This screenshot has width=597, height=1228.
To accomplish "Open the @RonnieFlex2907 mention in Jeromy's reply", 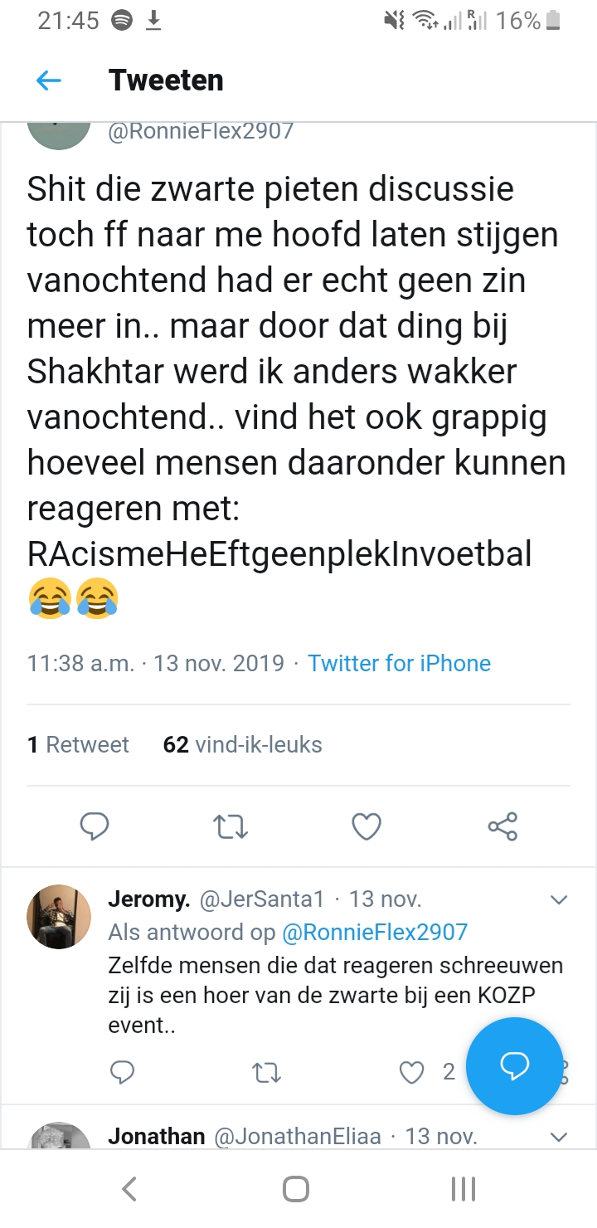I will tap(375, 932).
